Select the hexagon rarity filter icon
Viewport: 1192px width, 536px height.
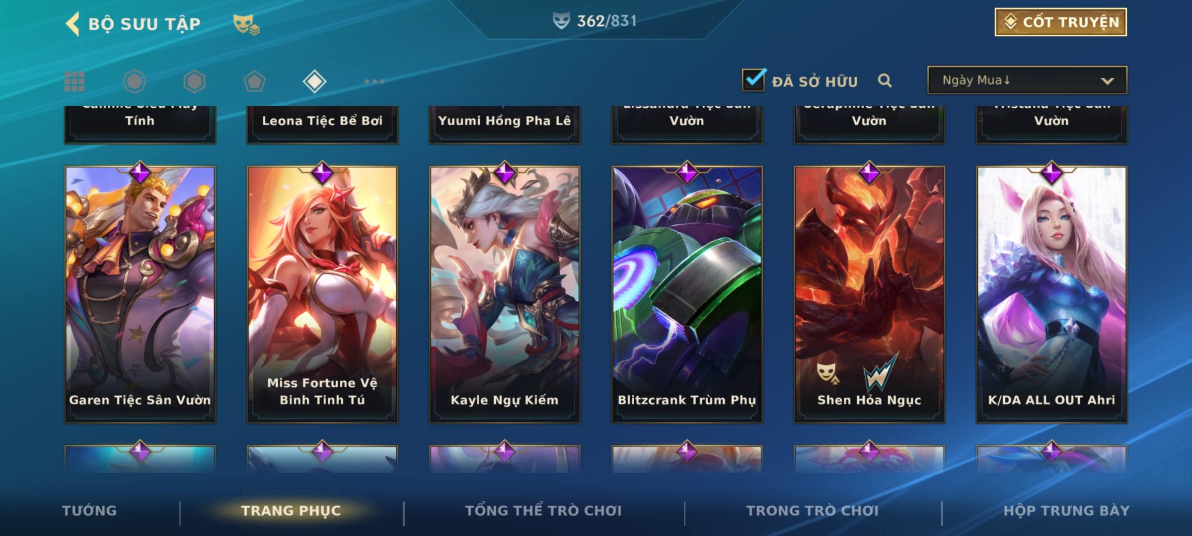point(194,81)
